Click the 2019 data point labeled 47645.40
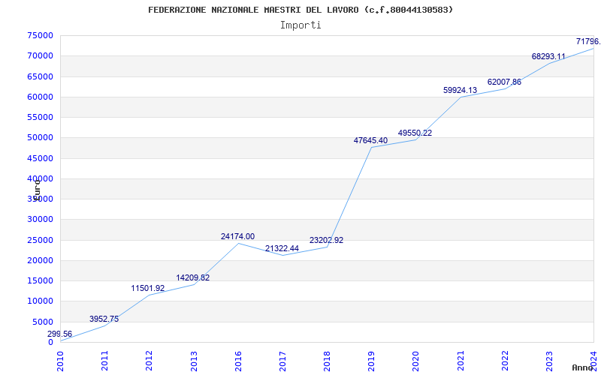 (370, 140)
